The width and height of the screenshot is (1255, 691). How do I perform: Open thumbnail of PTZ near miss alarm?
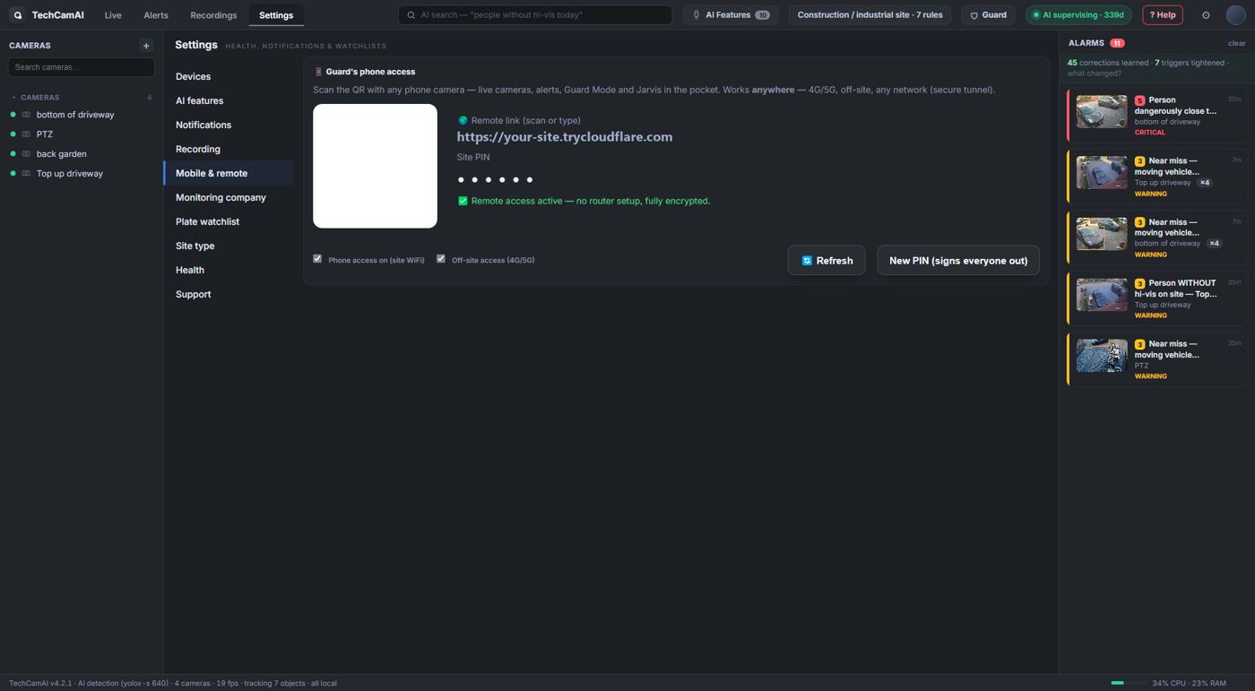[x=1102, y=356]
